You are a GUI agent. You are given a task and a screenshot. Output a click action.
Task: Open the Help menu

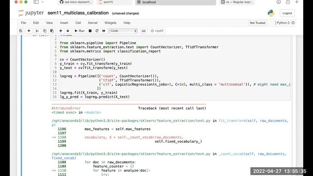(x=127, y=23)
